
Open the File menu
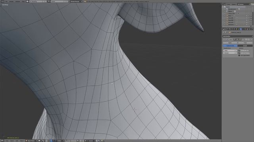[6, 1]
